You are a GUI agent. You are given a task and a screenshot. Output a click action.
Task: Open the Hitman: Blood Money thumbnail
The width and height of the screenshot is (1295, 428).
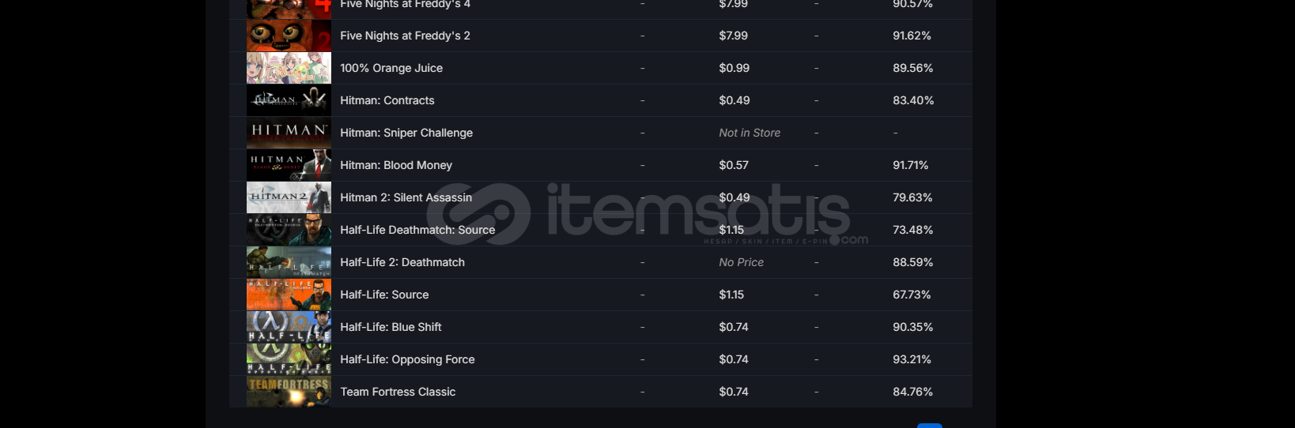289,165
